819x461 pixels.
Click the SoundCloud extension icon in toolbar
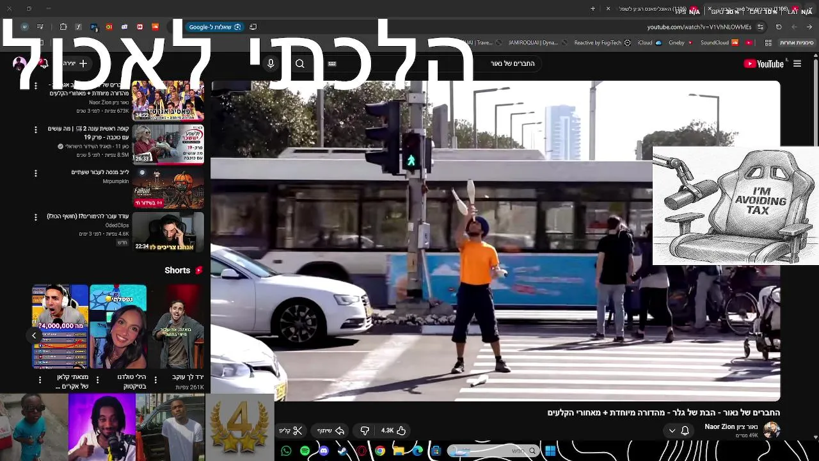point(155,27)
